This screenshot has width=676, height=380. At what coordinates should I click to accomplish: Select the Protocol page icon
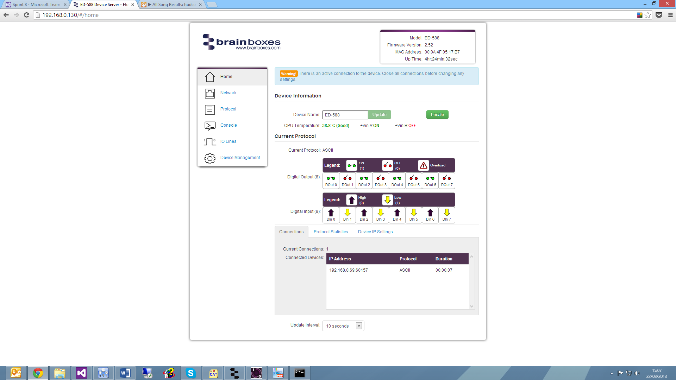pyautogui.click(x=209, y=109)
